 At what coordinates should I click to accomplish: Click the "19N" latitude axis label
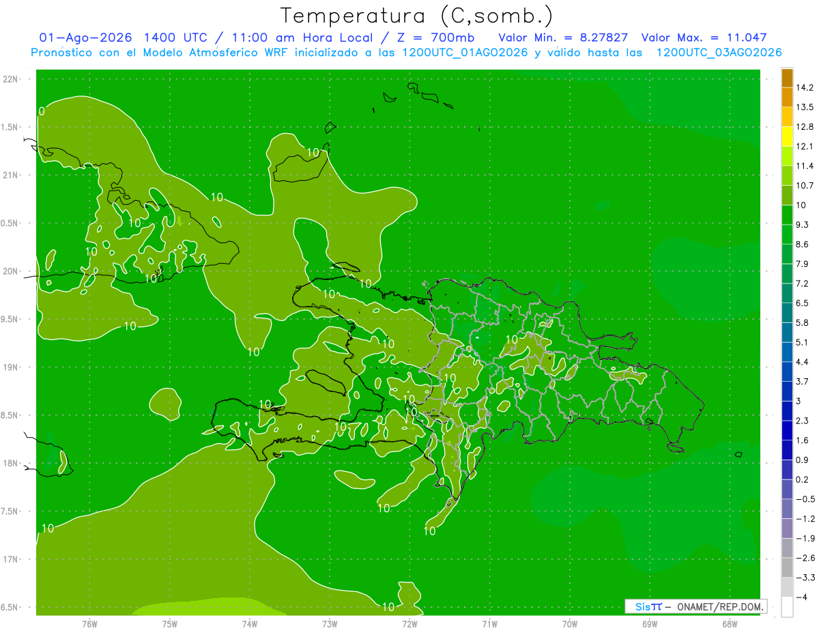click(11, 367)
